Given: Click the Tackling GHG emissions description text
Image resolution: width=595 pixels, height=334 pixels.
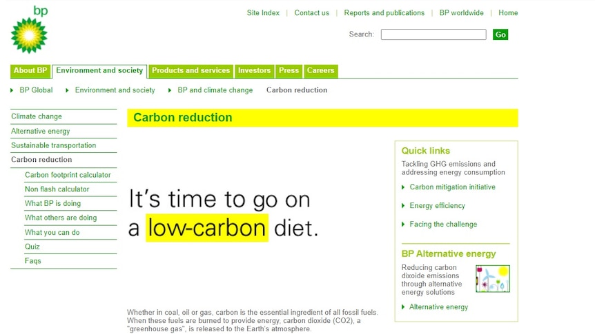Looking at the screenshot, I should [x=453, y=168].
